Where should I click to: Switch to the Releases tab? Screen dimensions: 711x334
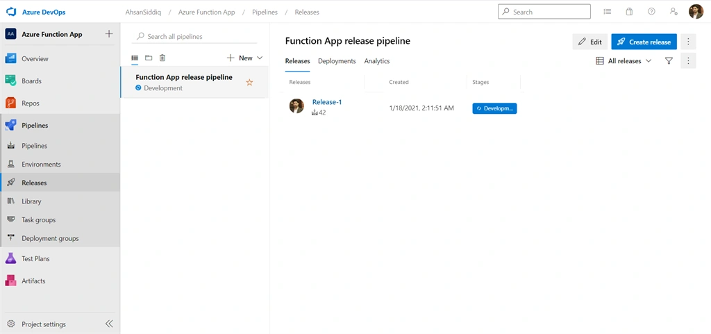pyautogui.click(x=297, y=61)
